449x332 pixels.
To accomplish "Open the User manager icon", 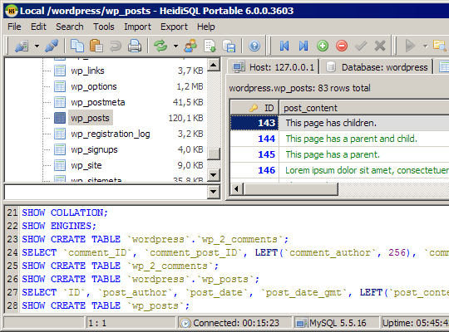I will [x=190, y=46].
